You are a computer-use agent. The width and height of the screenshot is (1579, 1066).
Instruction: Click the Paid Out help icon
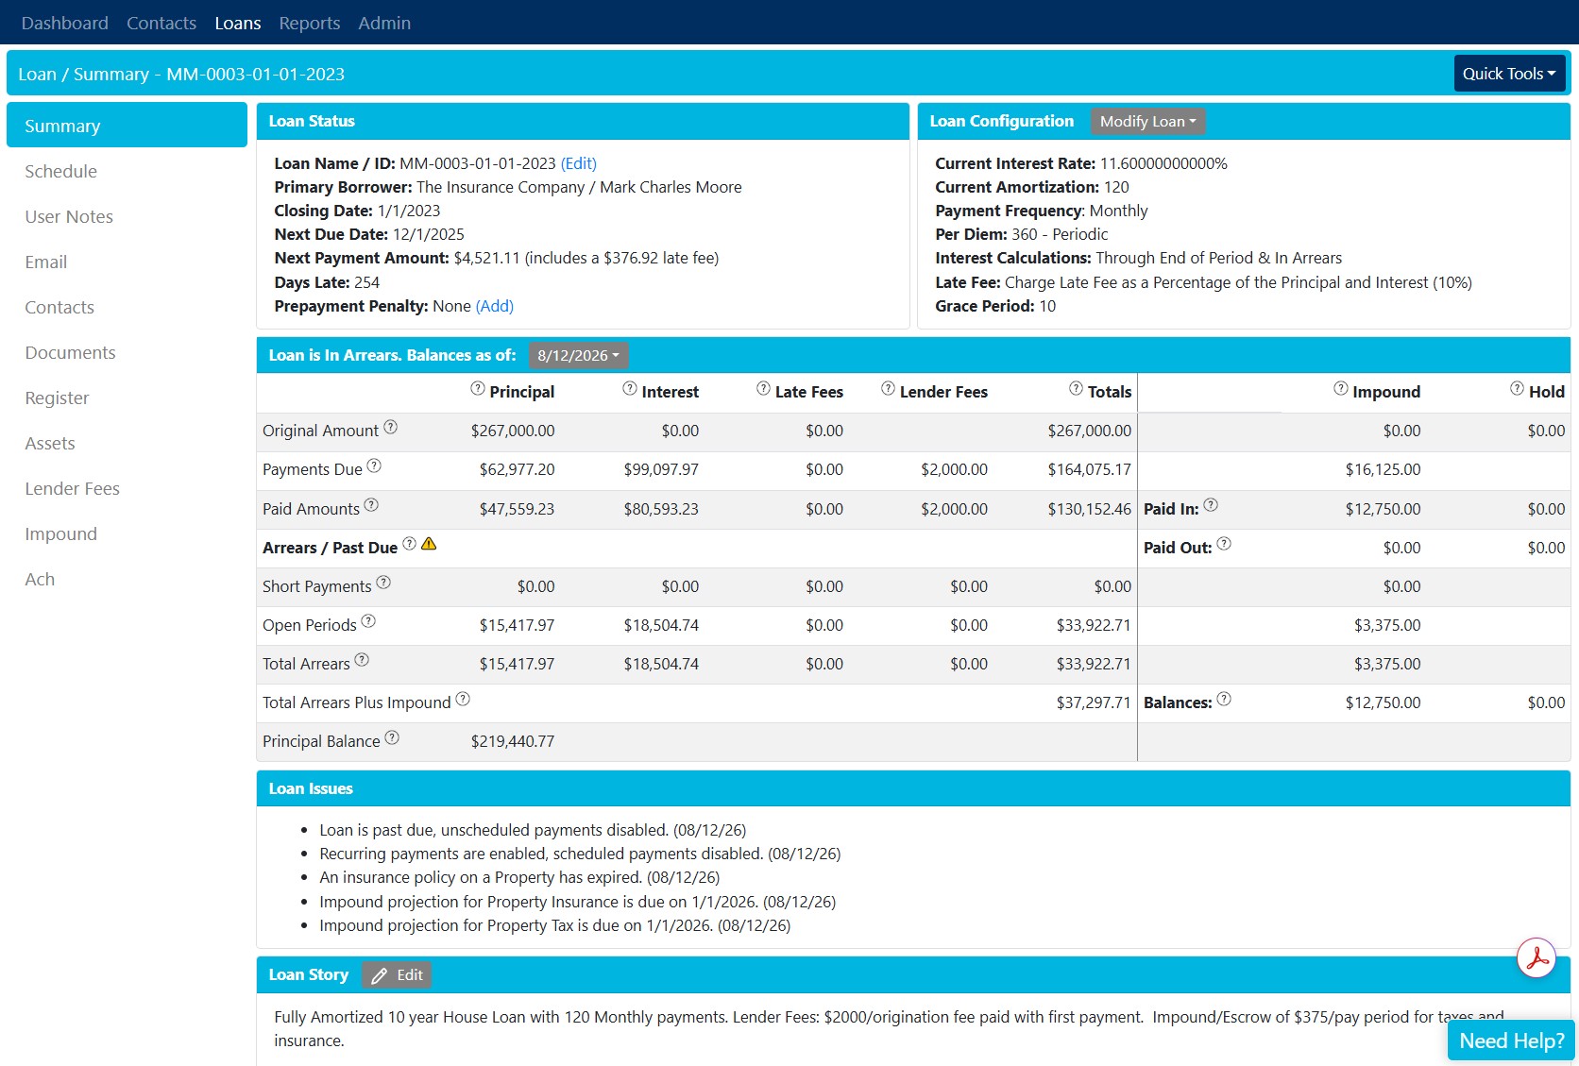[x=1224, y=545]
